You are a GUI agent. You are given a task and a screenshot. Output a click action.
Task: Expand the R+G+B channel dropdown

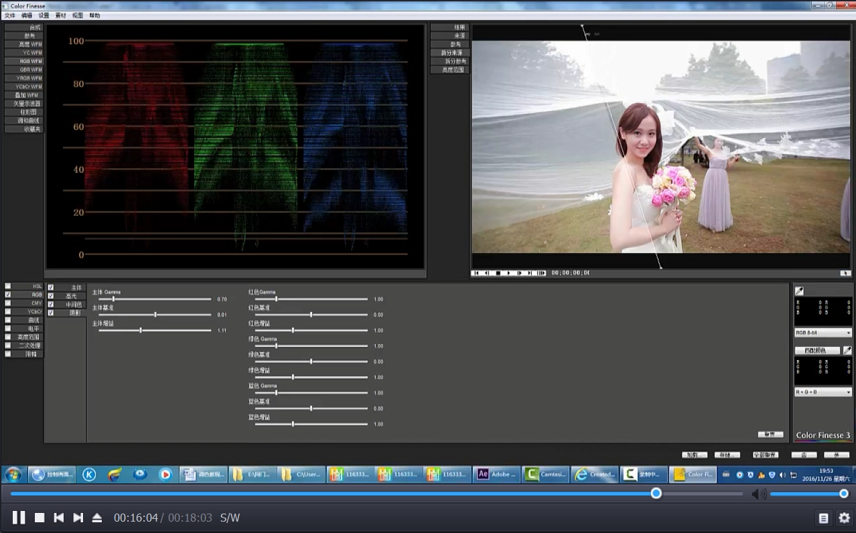(823, 392)
